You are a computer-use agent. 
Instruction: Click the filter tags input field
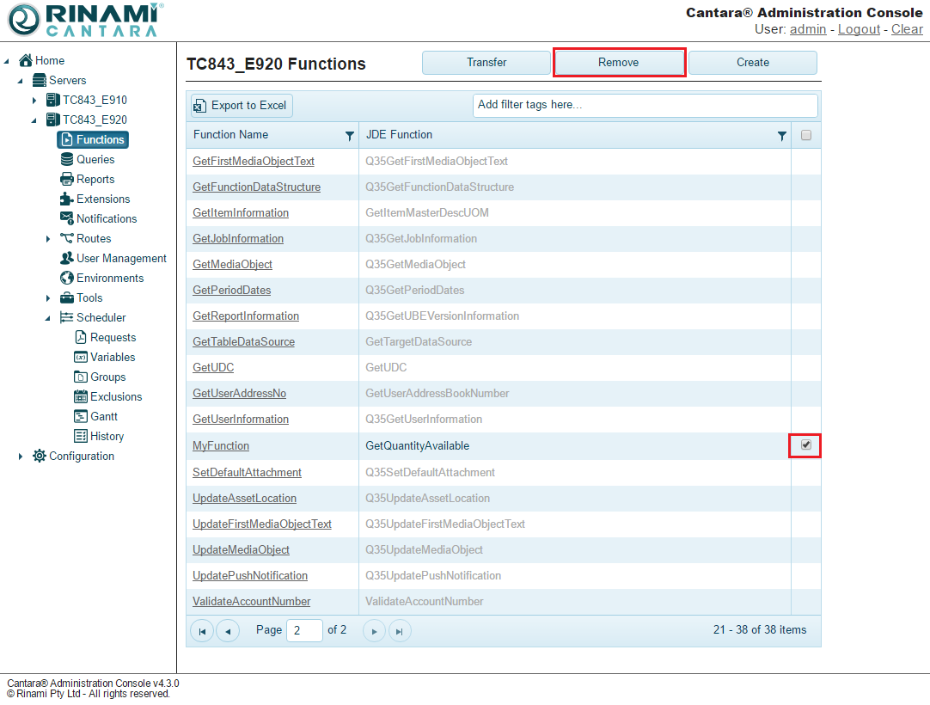tap(645, 105)
